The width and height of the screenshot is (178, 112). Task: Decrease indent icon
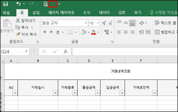coord(142,32)
